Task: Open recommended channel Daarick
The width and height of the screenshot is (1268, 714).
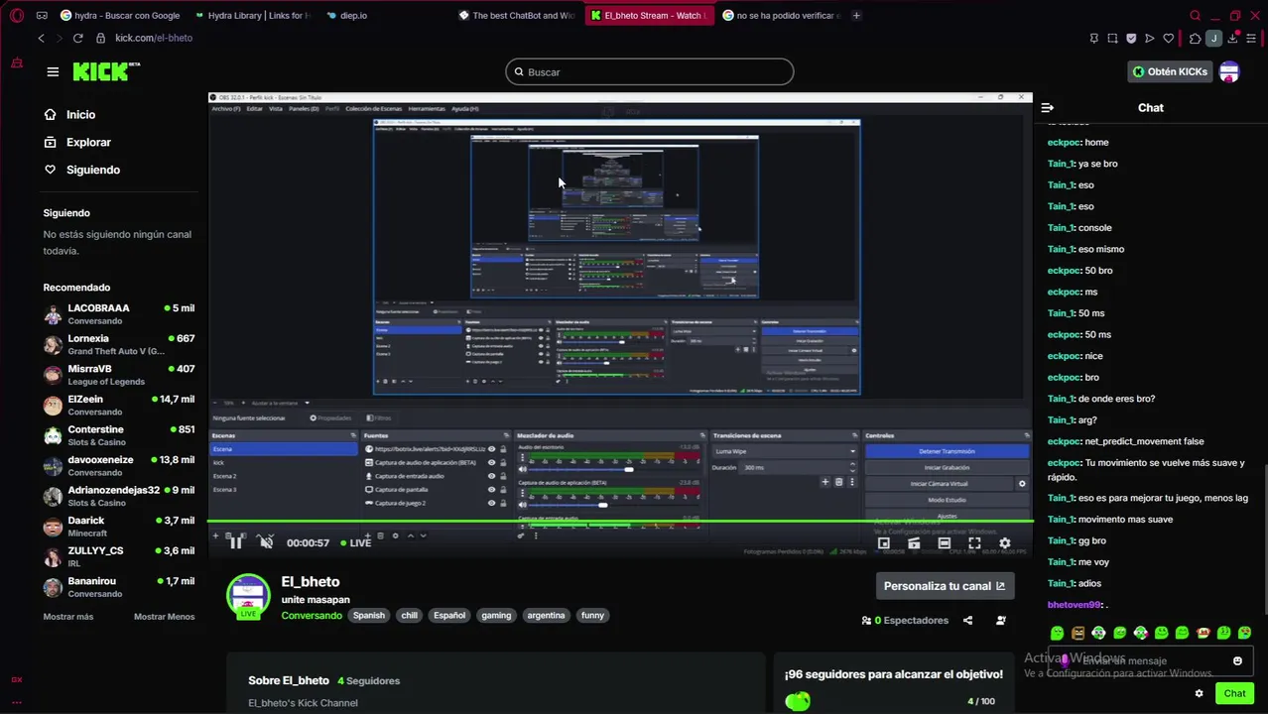Action: (x=119, y=527)
